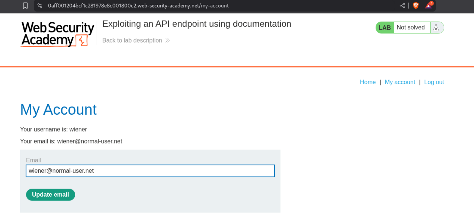
Task: Click the Not solved status label
Action: point(411,28)
